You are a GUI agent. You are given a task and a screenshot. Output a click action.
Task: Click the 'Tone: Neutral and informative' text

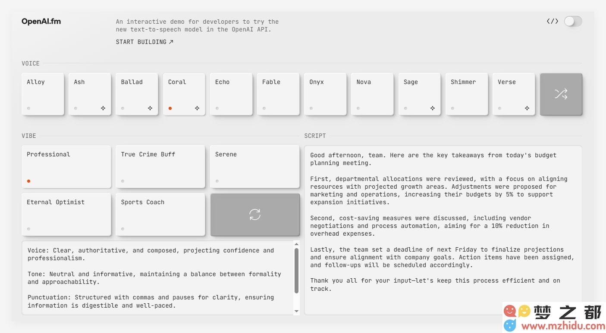coord(154,278)
